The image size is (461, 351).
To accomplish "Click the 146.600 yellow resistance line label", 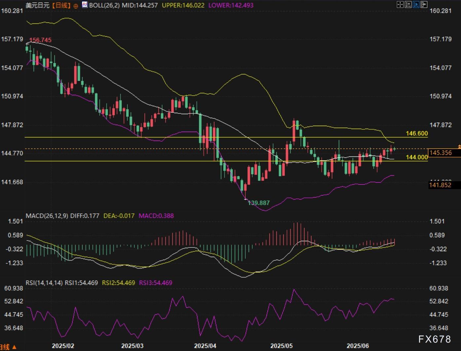I will 416,134.
